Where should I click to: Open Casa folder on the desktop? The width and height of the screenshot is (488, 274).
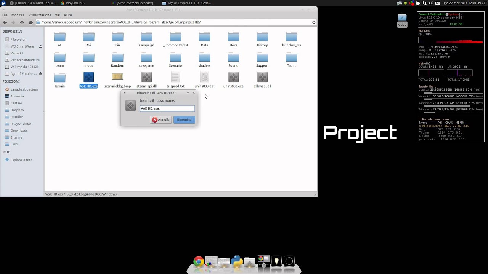point(402,20)
